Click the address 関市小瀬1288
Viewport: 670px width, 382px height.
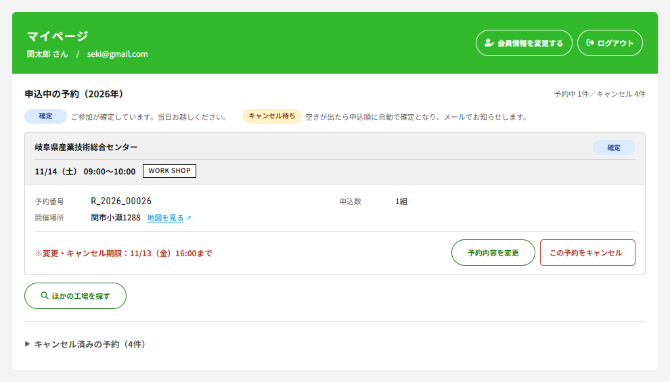click(x=116, y=218)
